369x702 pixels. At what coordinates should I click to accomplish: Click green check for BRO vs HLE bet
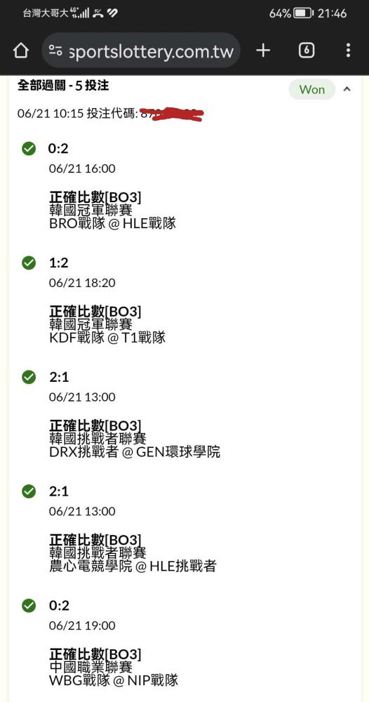tap(29, 149)
